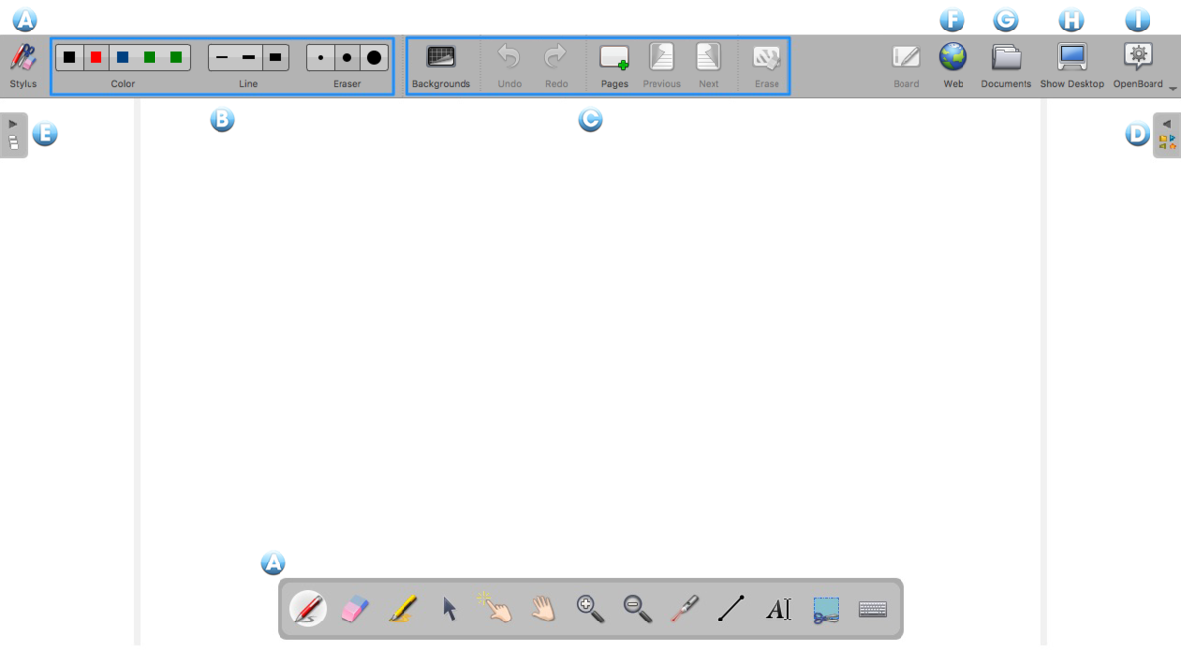Viewport: 1181px width, 651px height.
Task: Choose the yellow Highlighter tool
Action: (x=402, y=610)
